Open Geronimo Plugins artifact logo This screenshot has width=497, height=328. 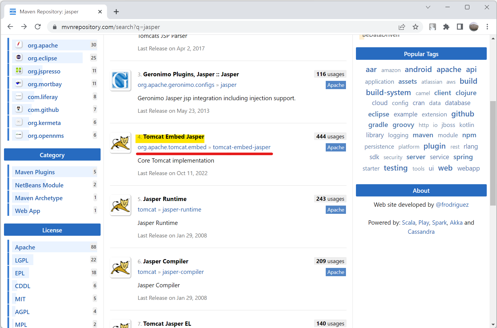[x=121, y=80]
